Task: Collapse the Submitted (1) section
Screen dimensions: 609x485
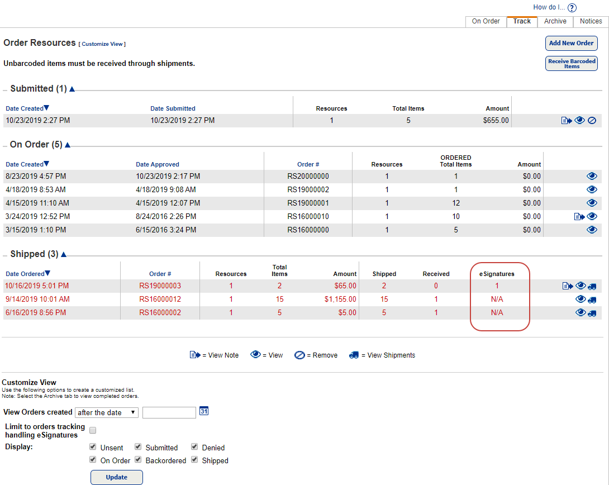Action: coord(72,89)
